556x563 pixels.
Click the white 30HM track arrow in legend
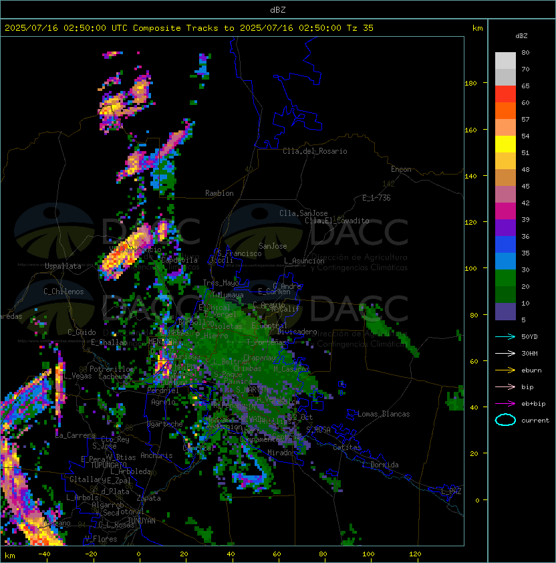[x=505, y=354]
